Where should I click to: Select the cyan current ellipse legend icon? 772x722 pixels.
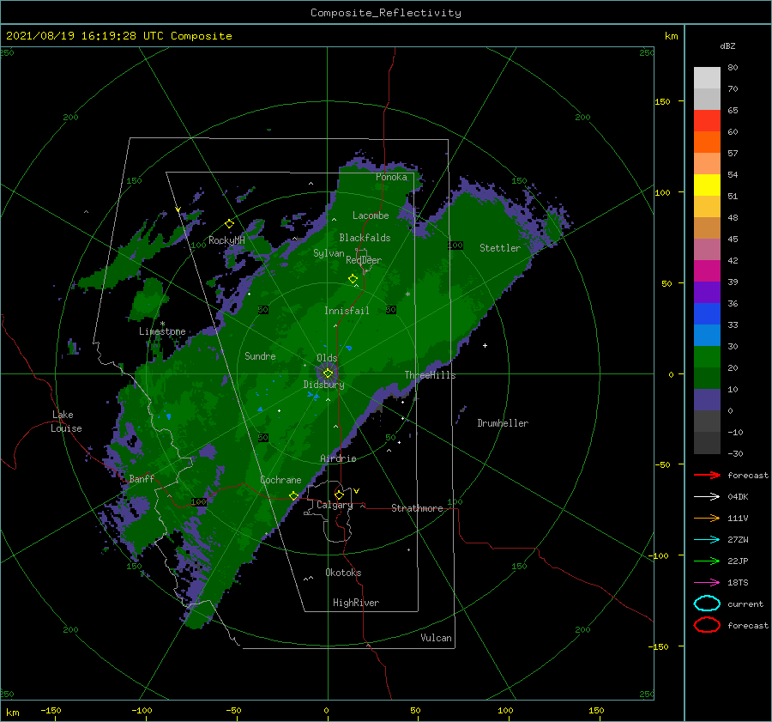[x=707, y=604]
